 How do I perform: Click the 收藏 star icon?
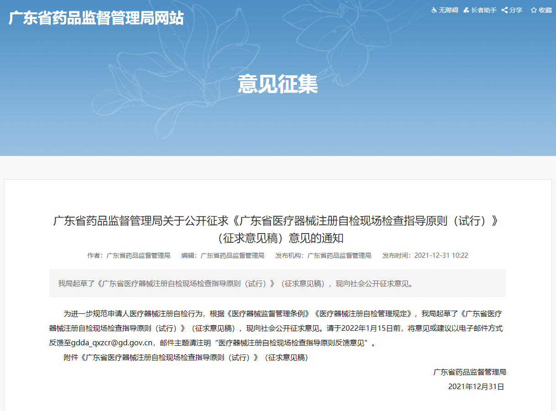click(x=534, y=10)
